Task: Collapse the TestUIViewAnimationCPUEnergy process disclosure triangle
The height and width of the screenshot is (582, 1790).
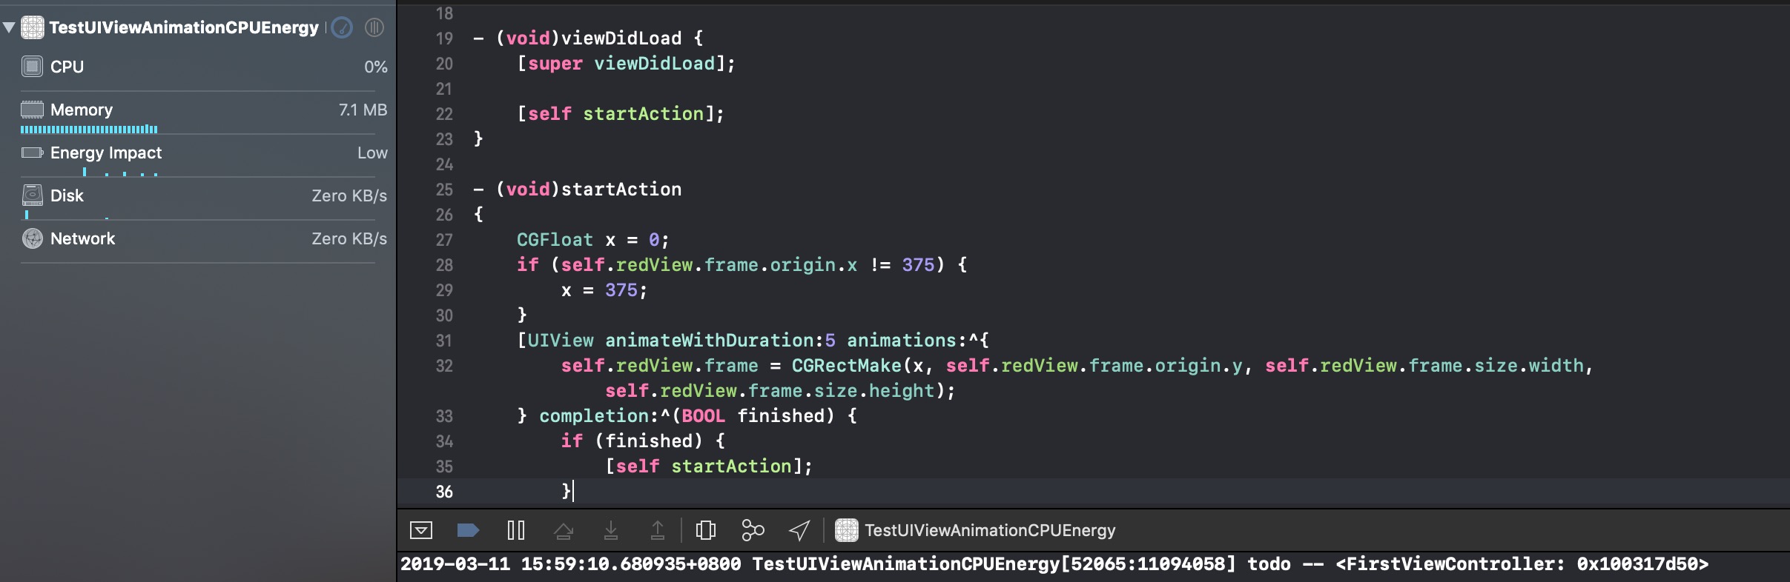Action: click(9, 27)
